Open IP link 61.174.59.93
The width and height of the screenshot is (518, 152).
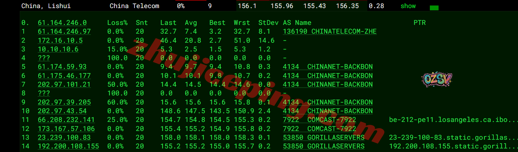click(x=62, y=67)
